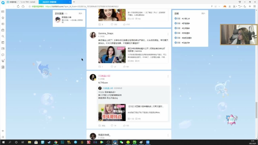Open a new browser tab

pyautogui.click(x=74, y=2)
